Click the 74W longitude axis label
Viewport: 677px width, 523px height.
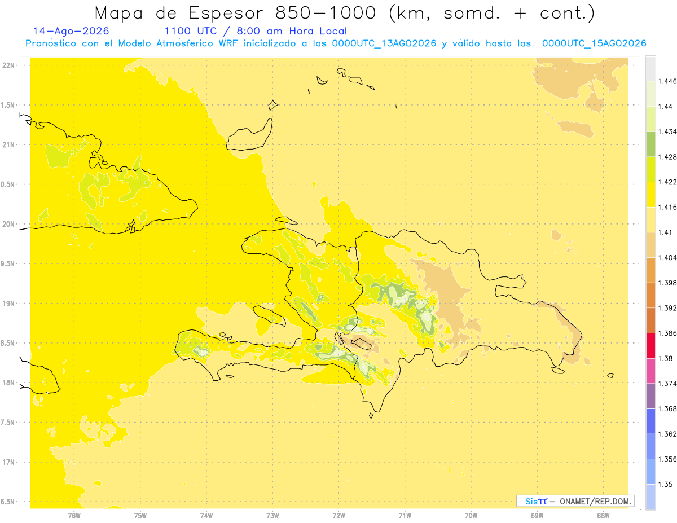(206, 515)
